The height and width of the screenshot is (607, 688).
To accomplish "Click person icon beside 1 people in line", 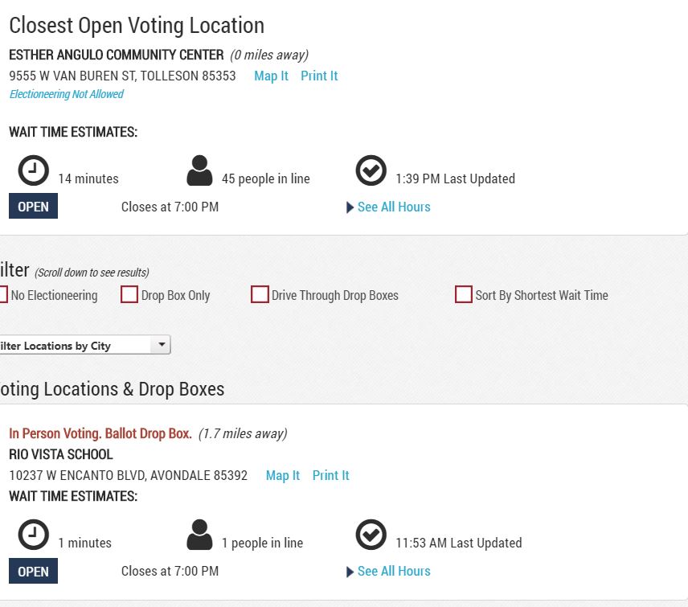I will pos(199,535).
